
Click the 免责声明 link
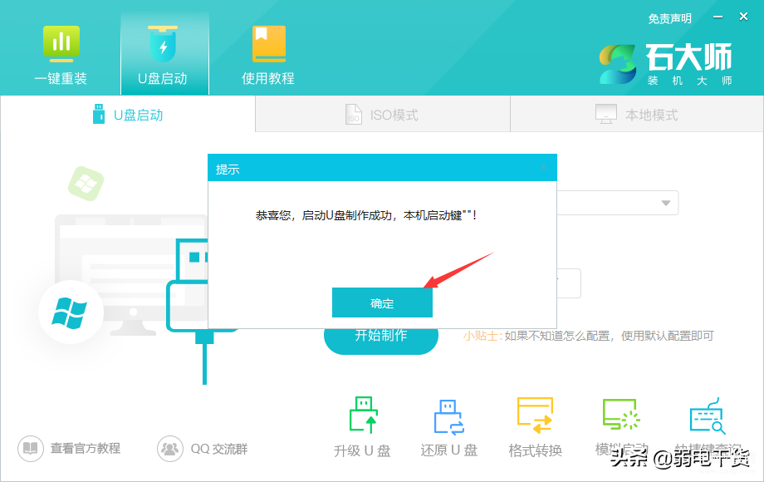pyautogui.click(x=669, y=18)
